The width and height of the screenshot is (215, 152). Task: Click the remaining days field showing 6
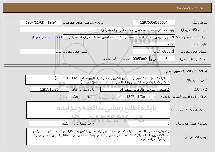166,59
